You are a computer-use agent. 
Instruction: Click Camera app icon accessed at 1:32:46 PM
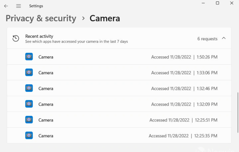pyautogui.click(x=29, y=88)
